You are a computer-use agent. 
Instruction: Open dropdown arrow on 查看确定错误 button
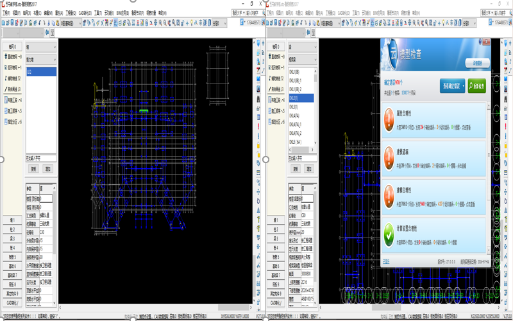(463, 86)
